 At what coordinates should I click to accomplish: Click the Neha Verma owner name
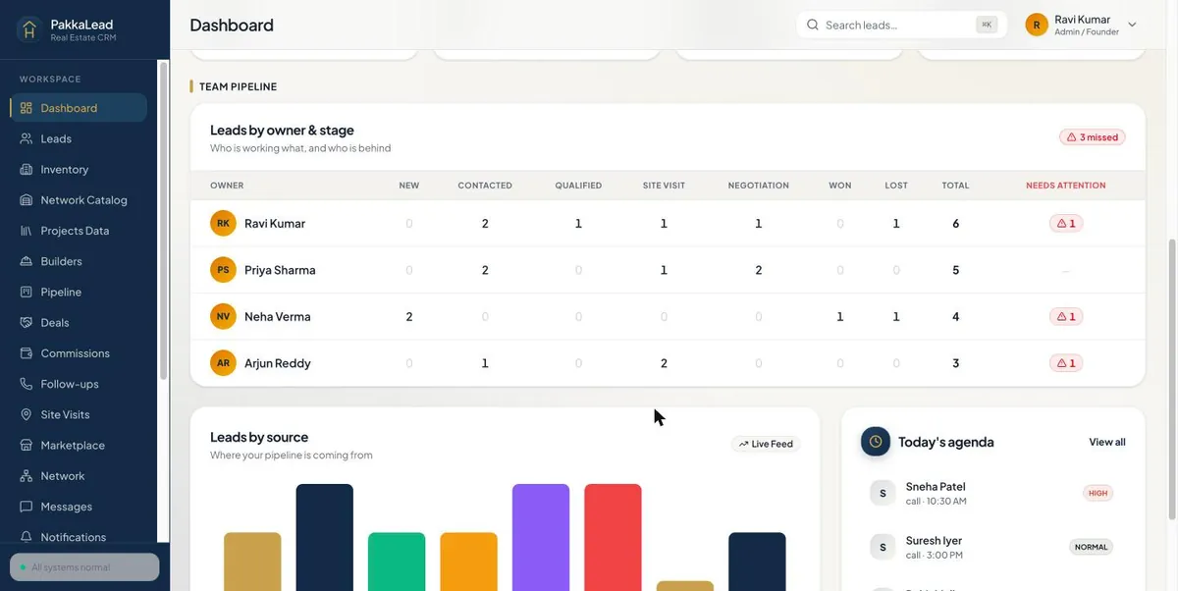coord(278,316)
